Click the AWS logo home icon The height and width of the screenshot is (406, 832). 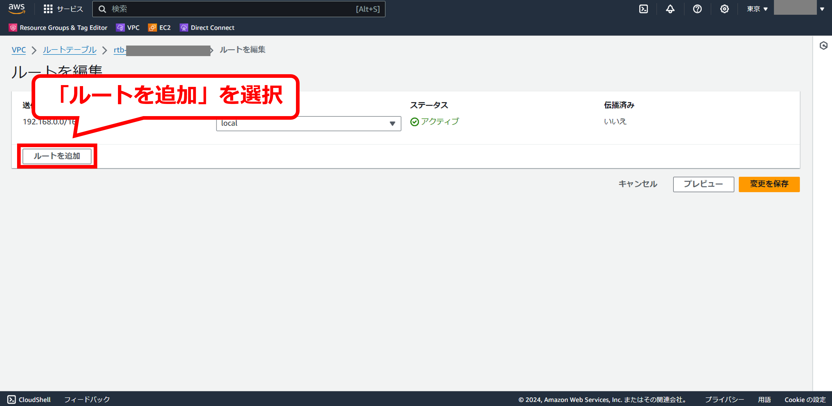17,9
